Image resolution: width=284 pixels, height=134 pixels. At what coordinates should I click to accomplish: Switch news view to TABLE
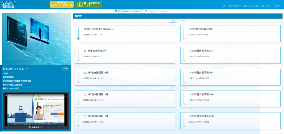tap(182, 21)
